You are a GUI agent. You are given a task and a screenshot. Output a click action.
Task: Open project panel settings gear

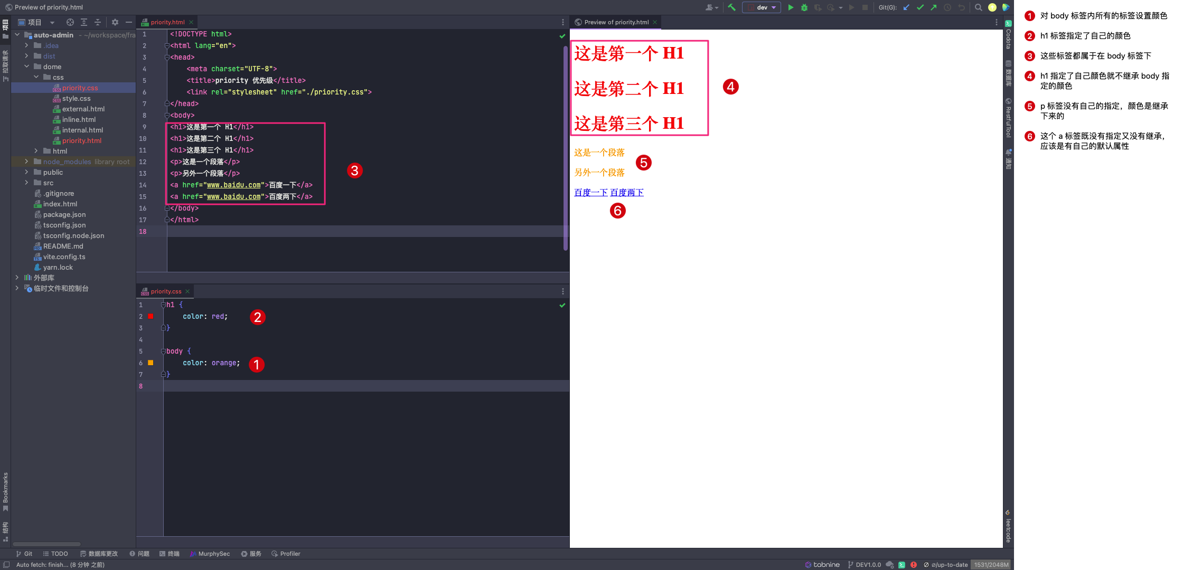click(x=115, y=22)
